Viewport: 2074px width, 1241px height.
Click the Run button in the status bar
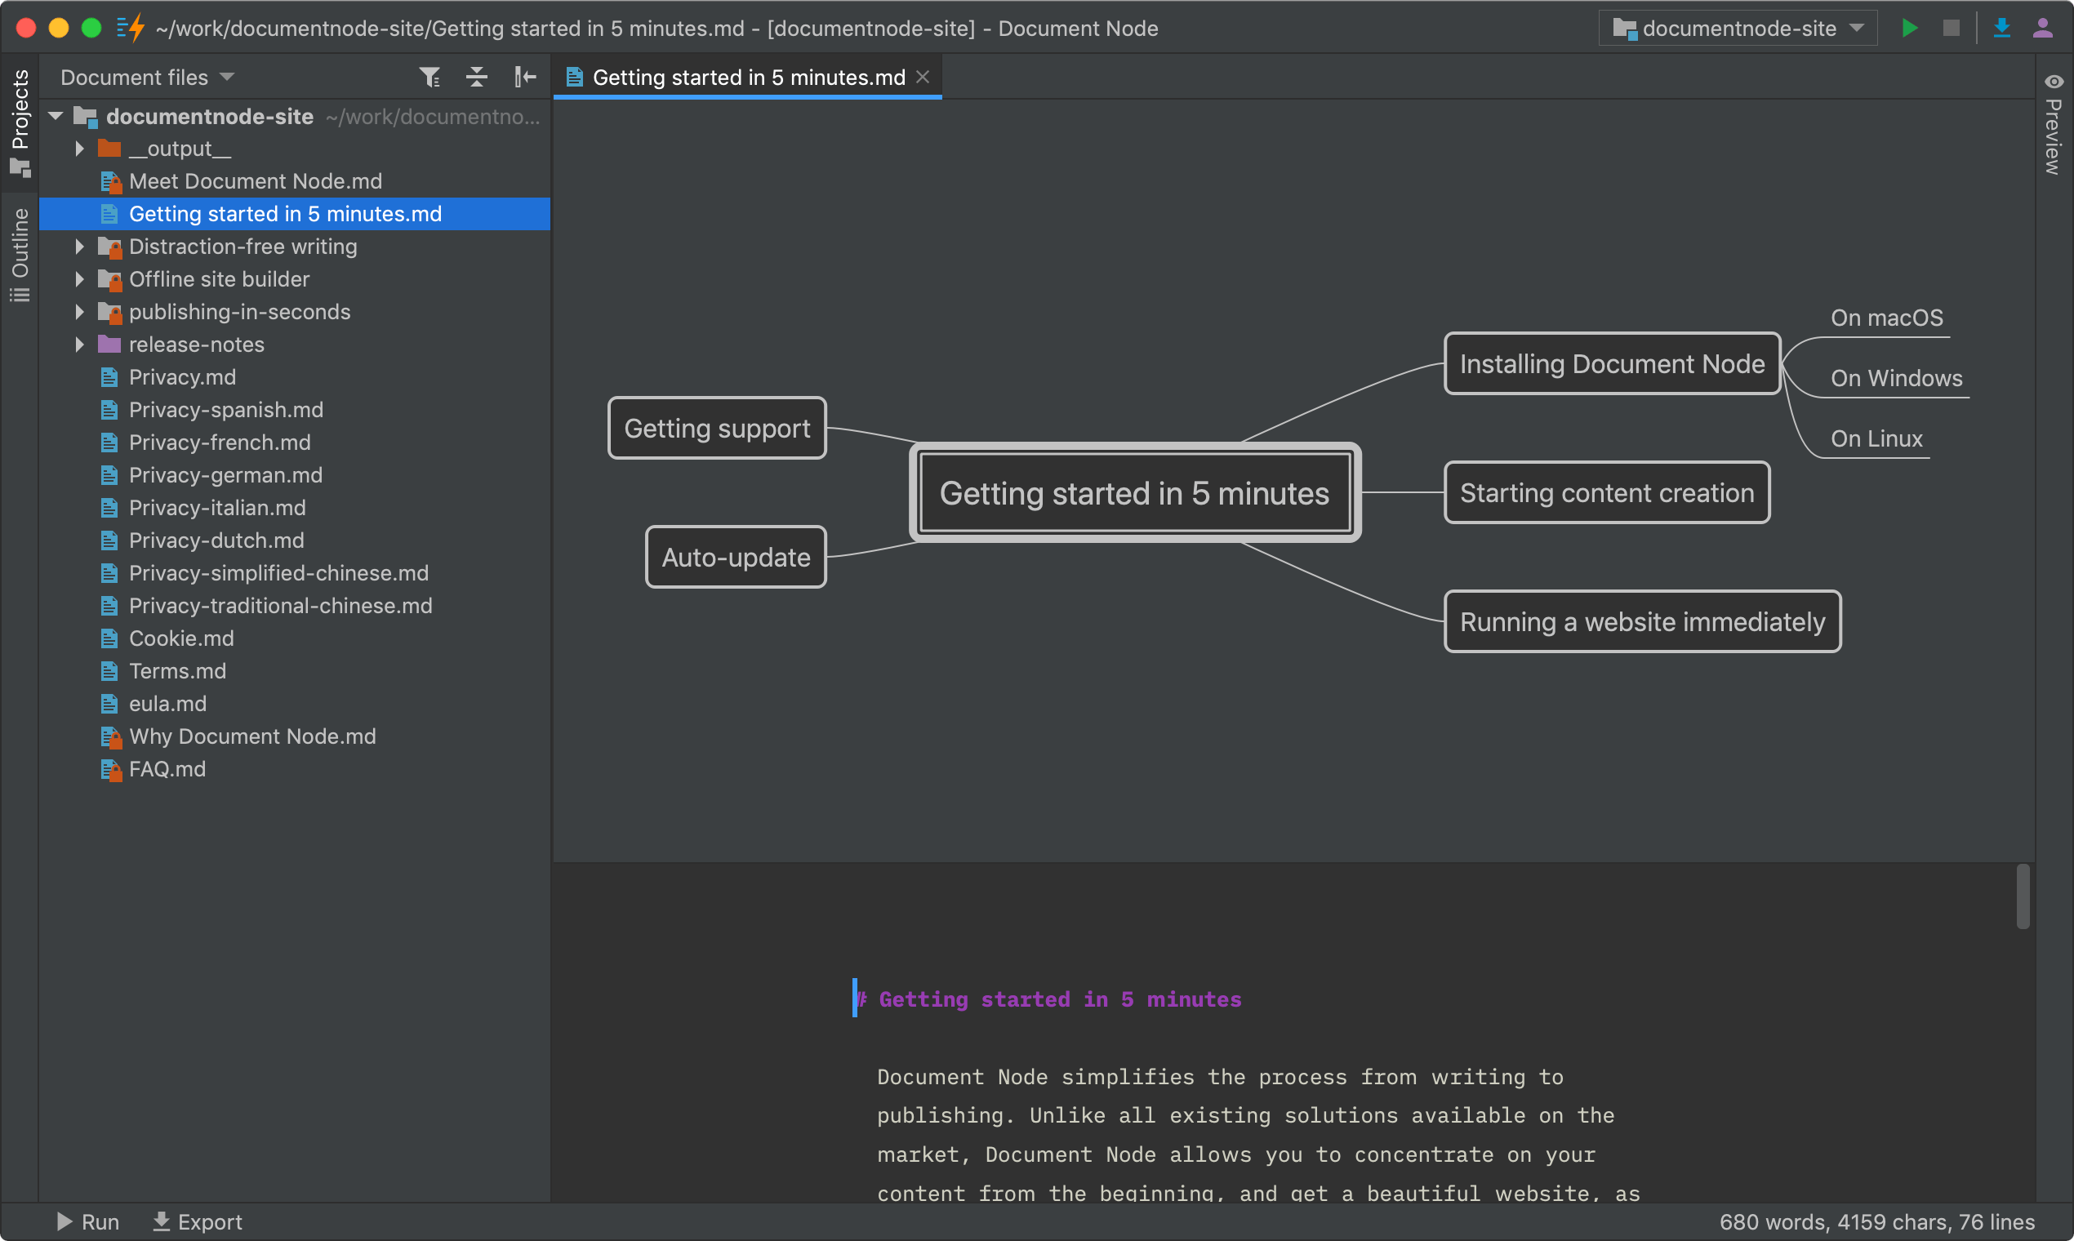coord(88,1221)
